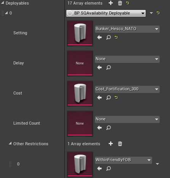
Task: Add element to Deployables array
Action: 111,3
